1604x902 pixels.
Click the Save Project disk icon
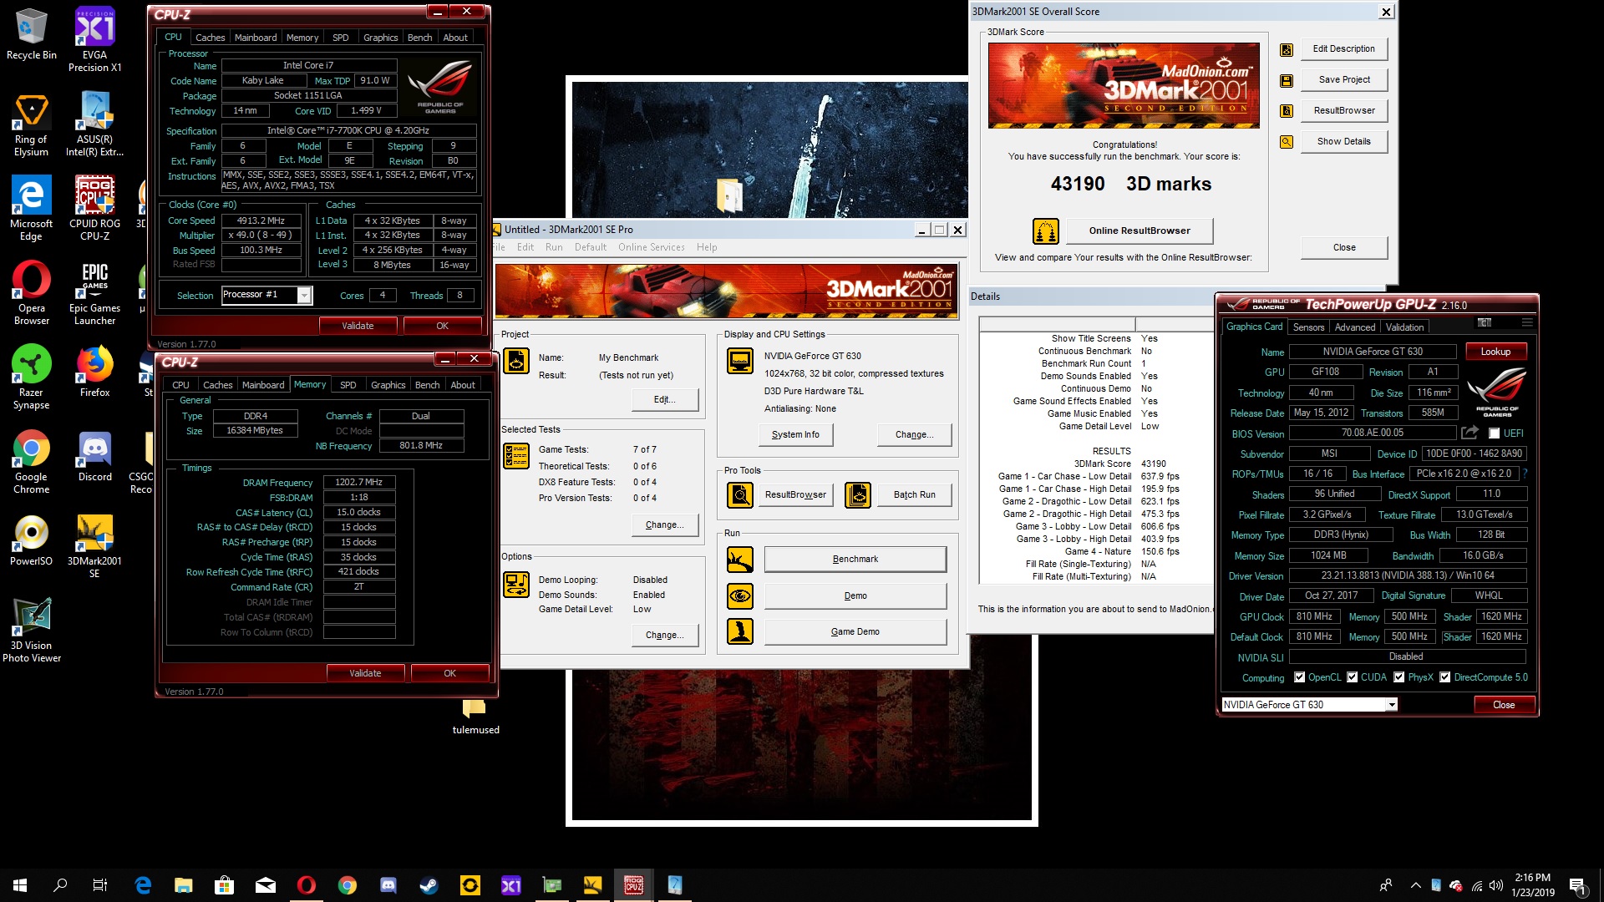(x=1287, y=81)
